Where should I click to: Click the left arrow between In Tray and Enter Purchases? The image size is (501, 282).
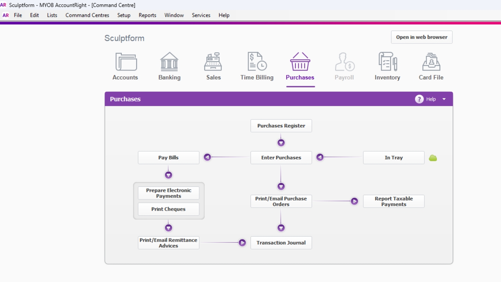click(320, 157)
